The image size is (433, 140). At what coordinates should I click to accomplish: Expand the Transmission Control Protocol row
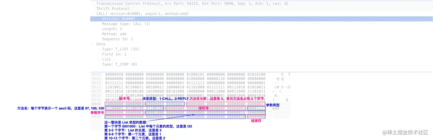(92, 4)
